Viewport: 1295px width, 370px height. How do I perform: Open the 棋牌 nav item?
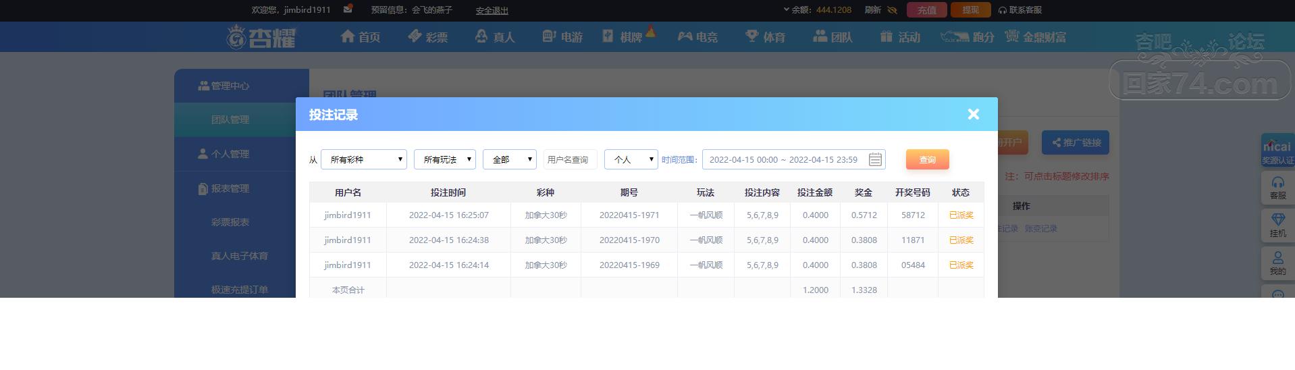pos(623,36)
